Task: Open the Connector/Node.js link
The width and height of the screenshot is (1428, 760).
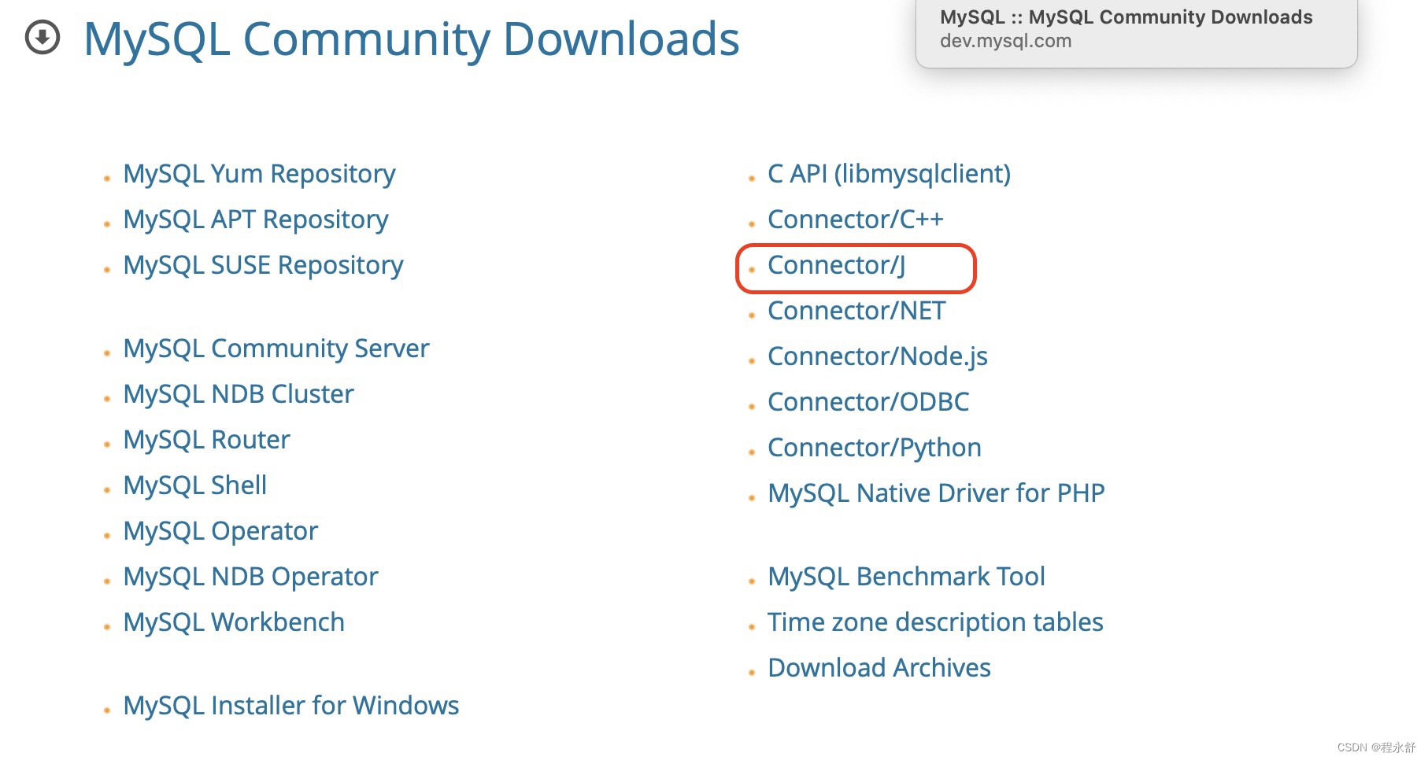Action: (x=878, y=356)
